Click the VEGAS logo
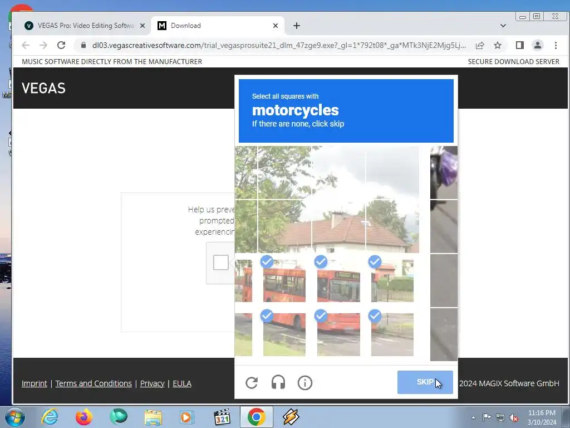The height and width of the screenshot is (428, 570). (x=43, y=88)
